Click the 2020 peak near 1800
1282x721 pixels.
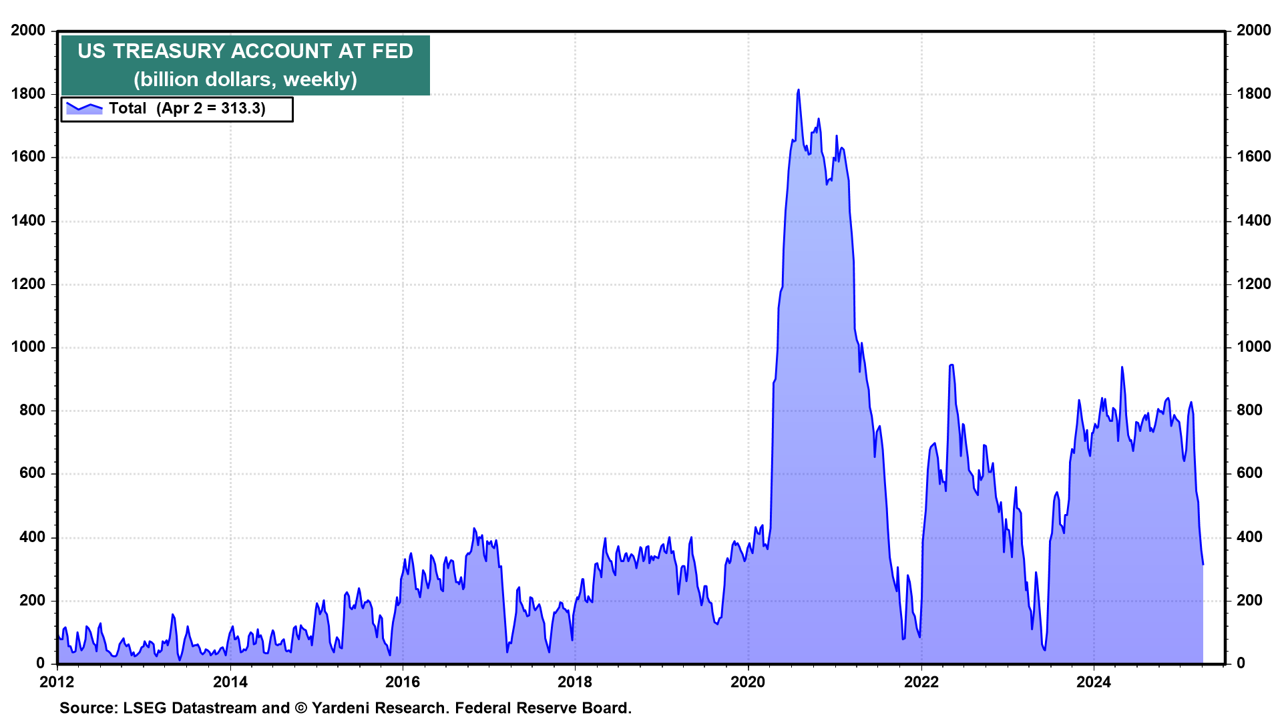coord(798,91)
